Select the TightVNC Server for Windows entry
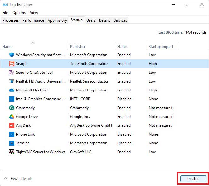 41,152
